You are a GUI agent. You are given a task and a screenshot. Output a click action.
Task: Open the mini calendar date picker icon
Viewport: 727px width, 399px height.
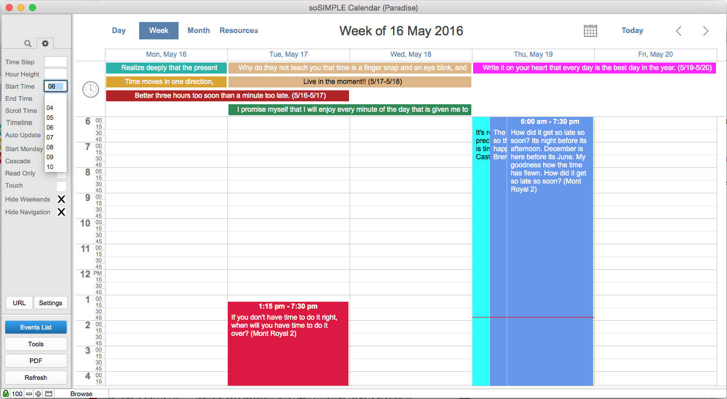pos(590,31)
